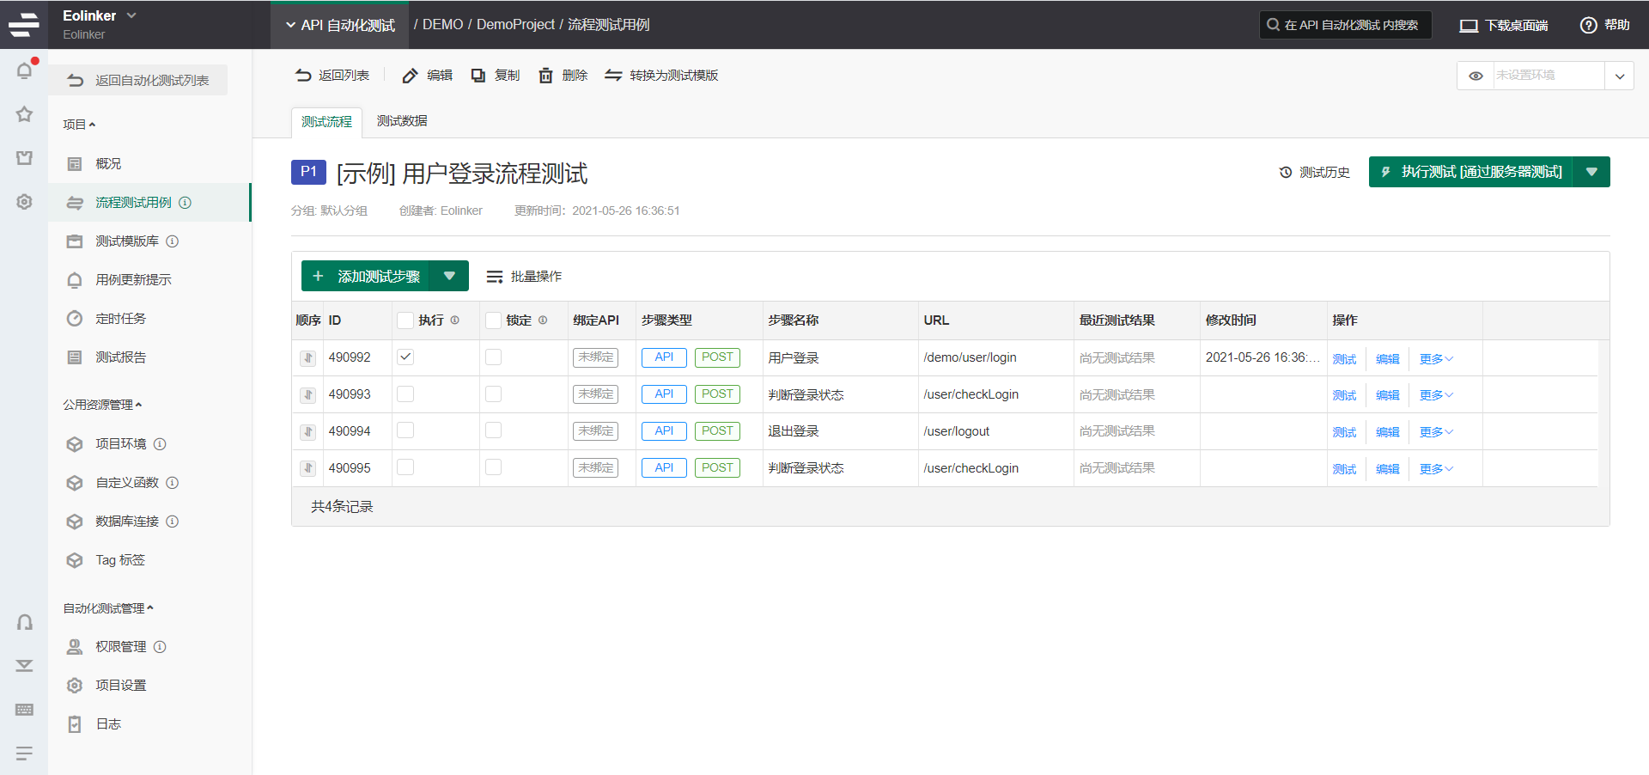Uncheck the execute checkbox for step 490992

click(405, 357)
